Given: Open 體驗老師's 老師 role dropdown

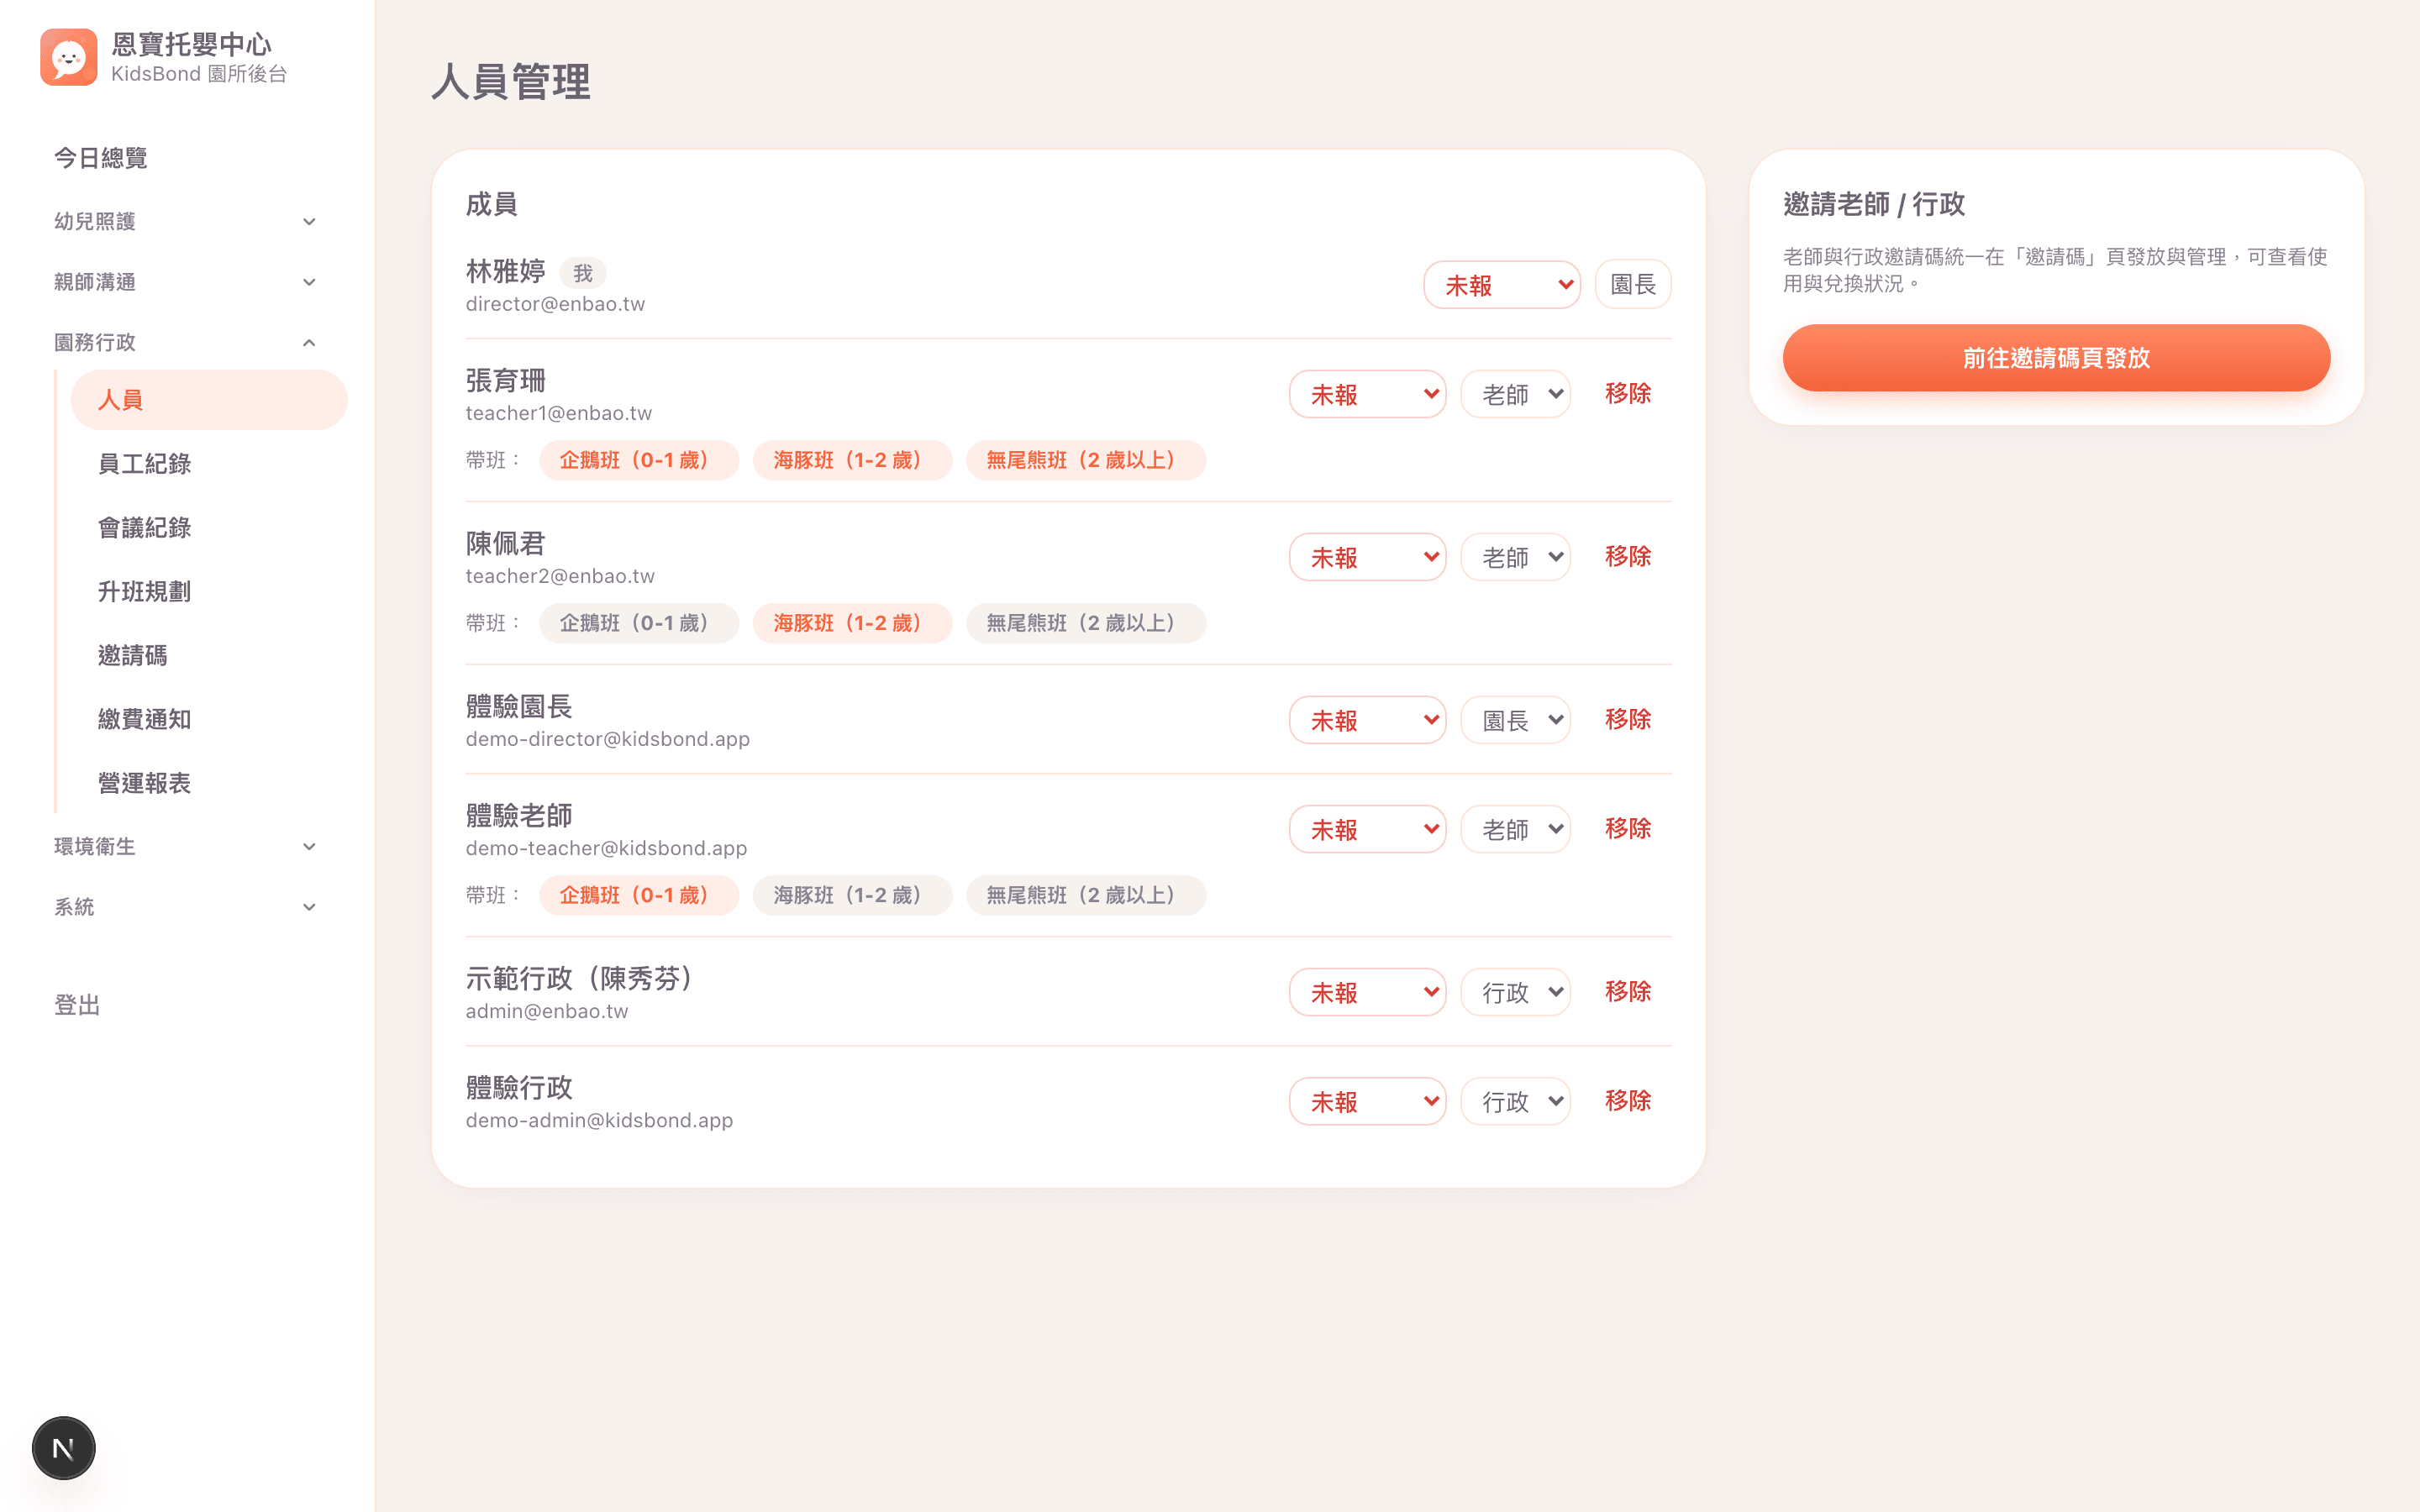Looking at the screenshot, I should click(1515, 829).
